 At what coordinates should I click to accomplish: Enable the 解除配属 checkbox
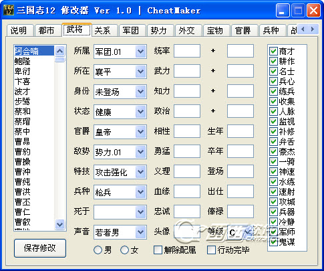[x=158, y=250]
